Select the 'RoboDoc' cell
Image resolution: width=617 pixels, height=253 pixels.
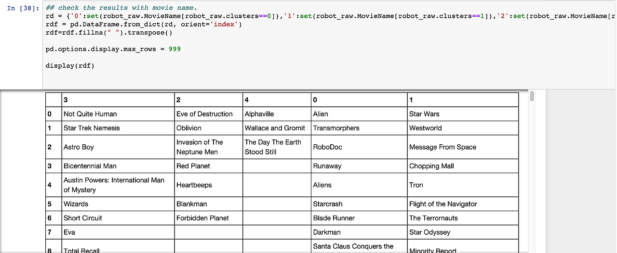click(x=359, y=147)
